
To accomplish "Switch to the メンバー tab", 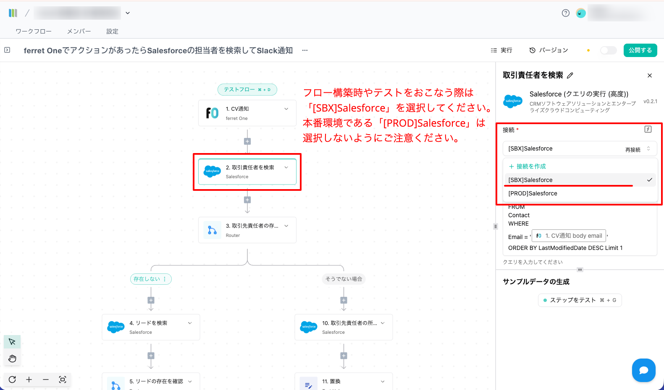I will click(79, 31).
